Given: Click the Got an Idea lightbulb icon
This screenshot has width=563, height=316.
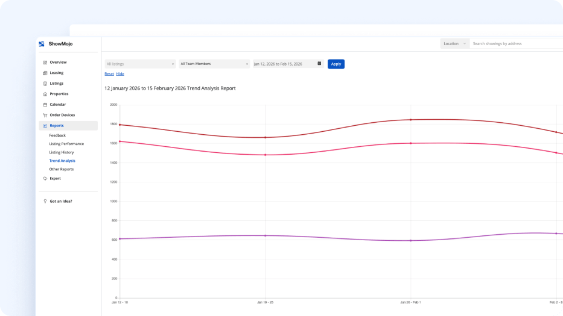Looking at the screenshot, I should 45,201.
